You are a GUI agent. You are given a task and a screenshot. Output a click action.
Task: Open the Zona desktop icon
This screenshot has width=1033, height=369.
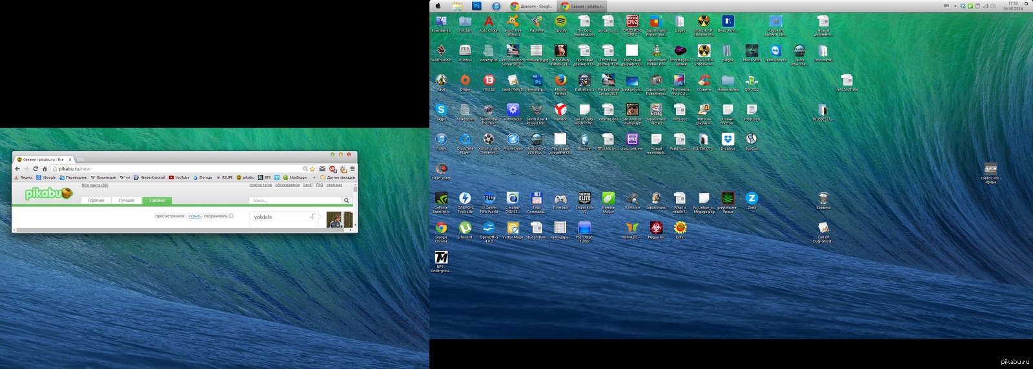click(752, 201)
